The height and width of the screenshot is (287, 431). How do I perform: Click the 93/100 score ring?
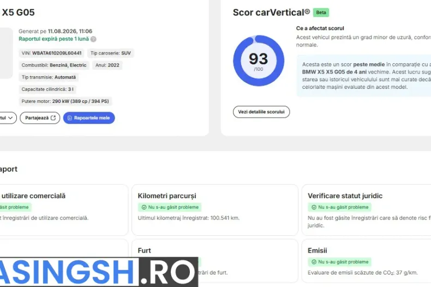point(259,60)
